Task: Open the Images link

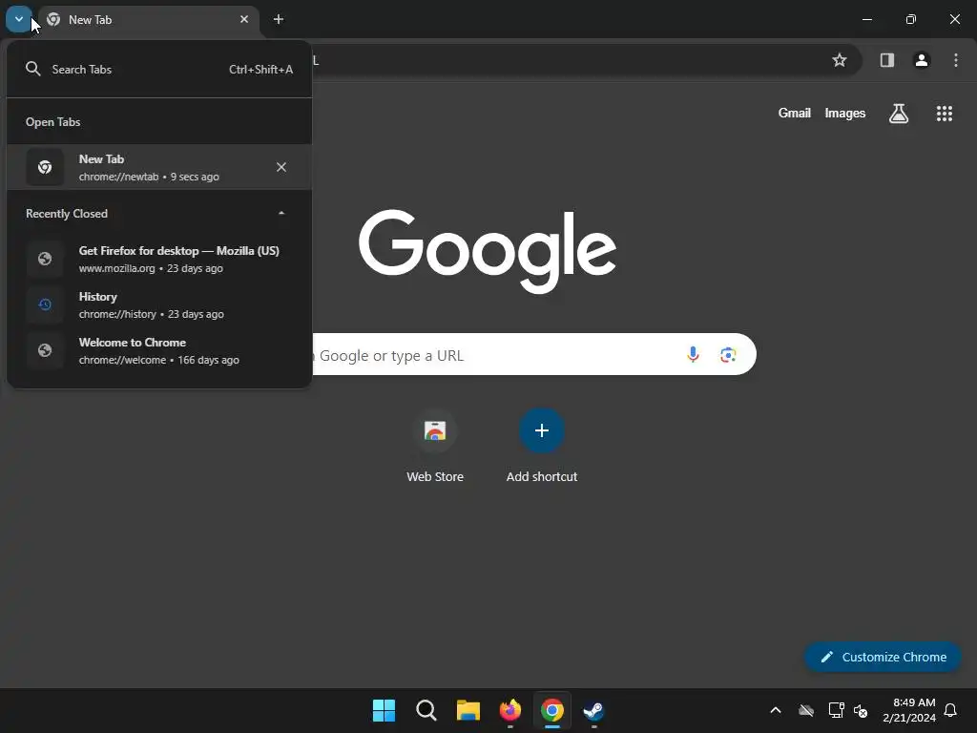Action: click(845, 113)
